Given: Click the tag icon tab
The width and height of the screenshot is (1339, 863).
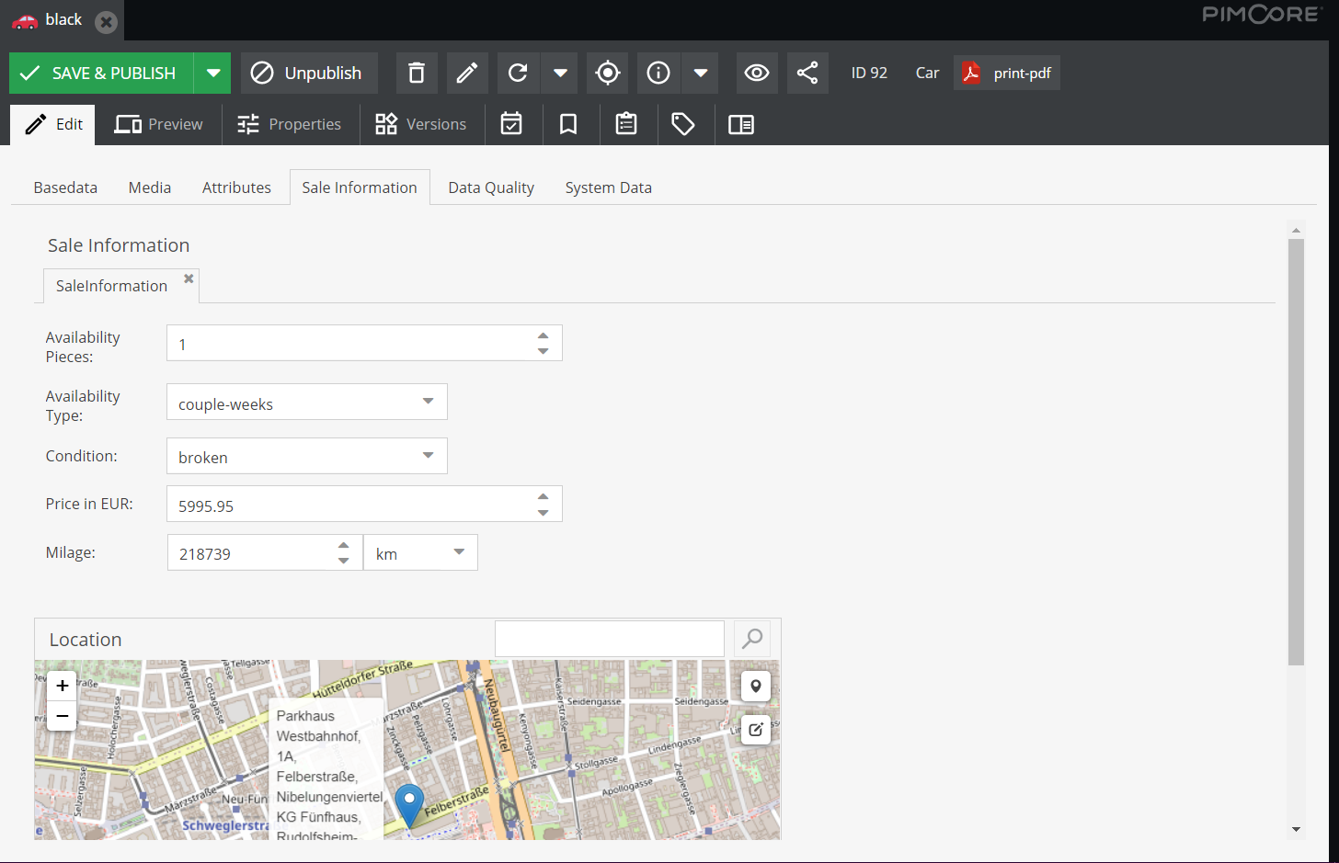Looking at the screenshot, I should point(683,124).
